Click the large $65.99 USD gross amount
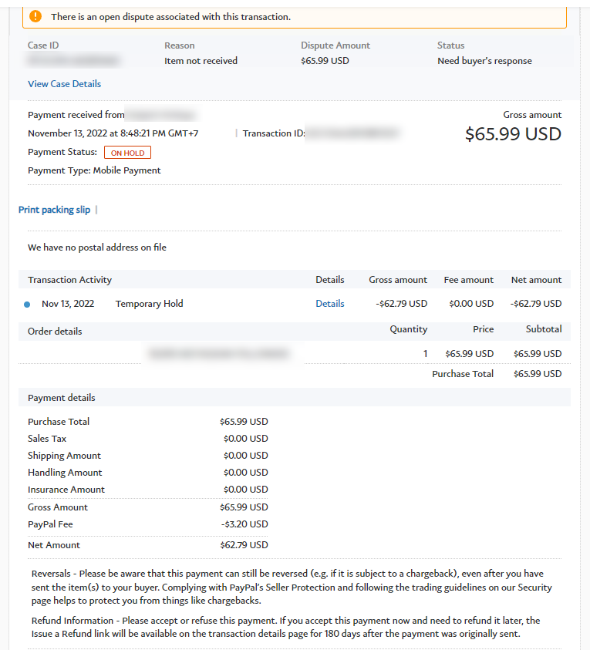Viewport: 590px width, 650px height. point(513,134)
